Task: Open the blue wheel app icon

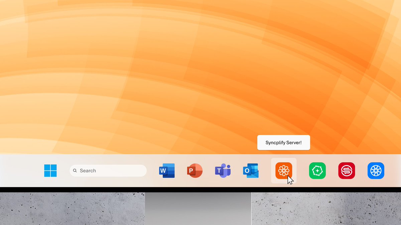Action: coord(376,171)
